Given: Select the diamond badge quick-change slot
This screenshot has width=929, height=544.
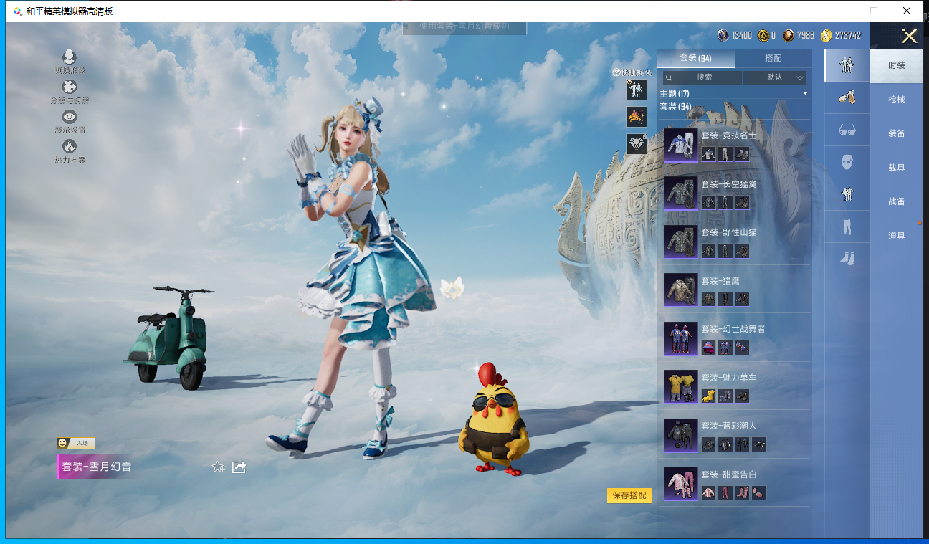Looking at the screenshot, I should 637,144.
